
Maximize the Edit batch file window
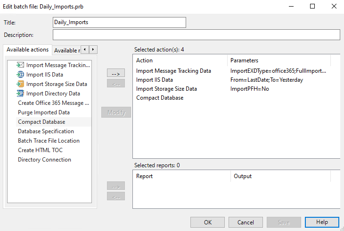pos(312,7)
